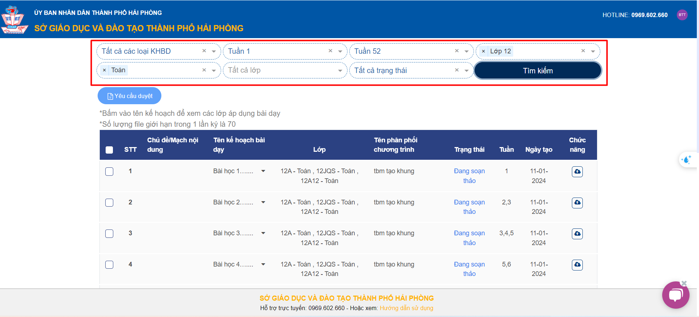Toggle the select-all checkbox in table header
The width and height of the screenshot is (699, 317).
coord(109,150)
